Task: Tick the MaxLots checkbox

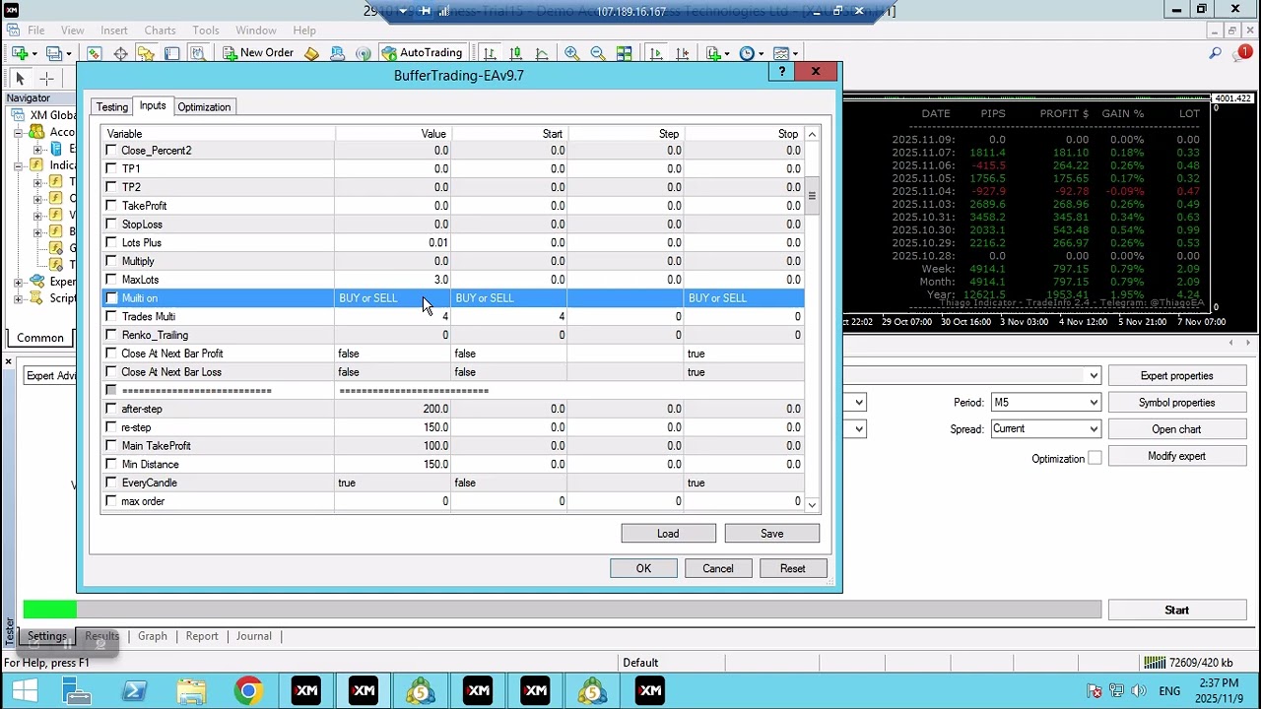Action: 111,280
